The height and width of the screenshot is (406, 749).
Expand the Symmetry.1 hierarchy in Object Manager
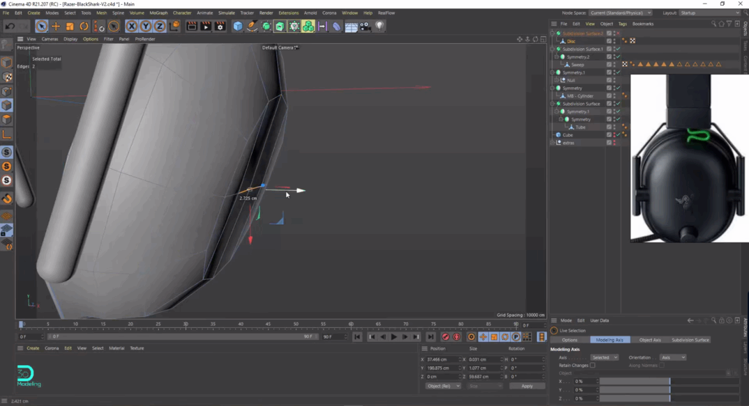click(552, 72)
